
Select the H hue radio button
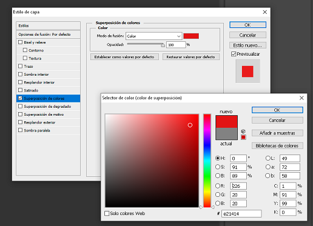[x=218, y=158]
